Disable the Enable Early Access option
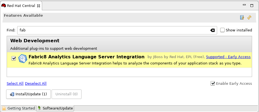 [213, 83]
